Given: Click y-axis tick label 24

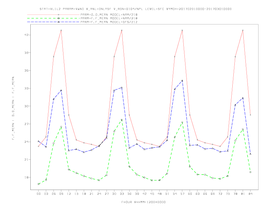Looking at the screenshot, I should pos(27,142).
